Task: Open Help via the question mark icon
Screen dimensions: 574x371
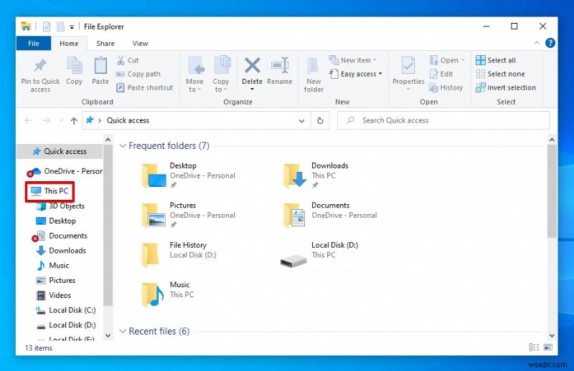Action: tap(550, 43)
